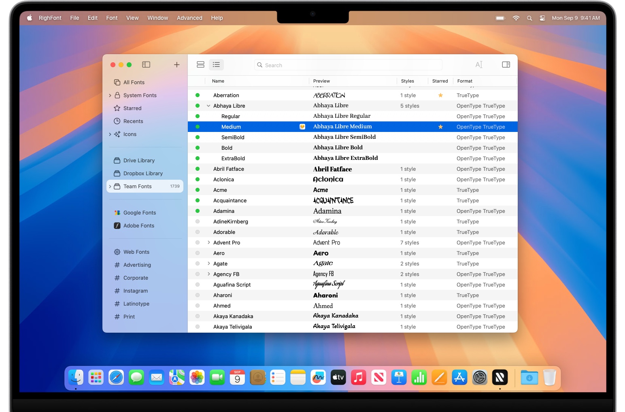The height and width of the screenshot is (412, 625).
Task: Sort by the Starred column header
Action: [x=440, y=81]
